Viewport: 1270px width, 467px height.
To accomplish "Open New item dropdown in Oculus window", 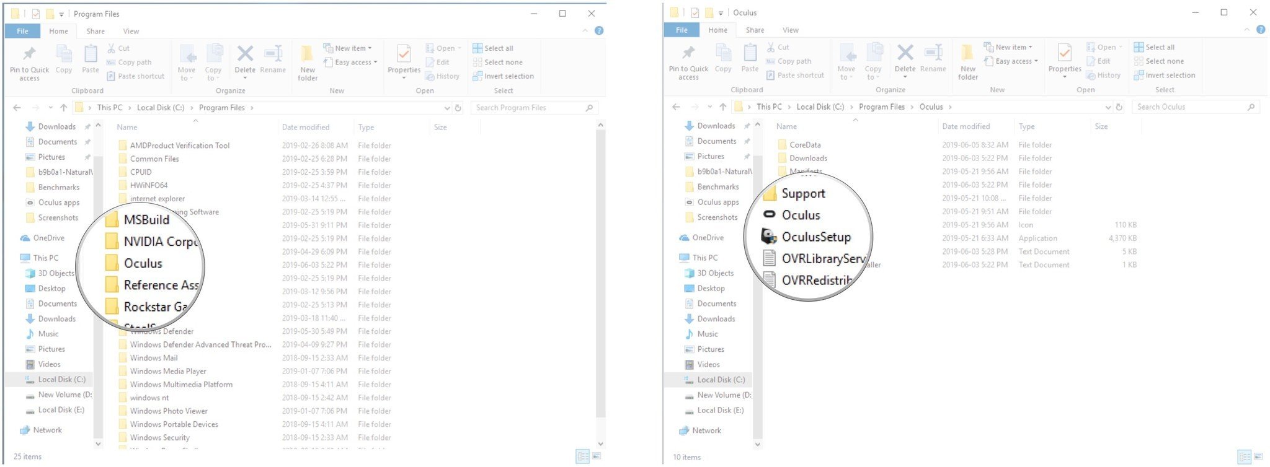I will 1008,47.
